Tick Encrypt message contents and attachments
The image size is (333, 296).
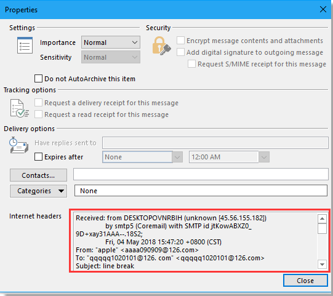coord(180,41)
